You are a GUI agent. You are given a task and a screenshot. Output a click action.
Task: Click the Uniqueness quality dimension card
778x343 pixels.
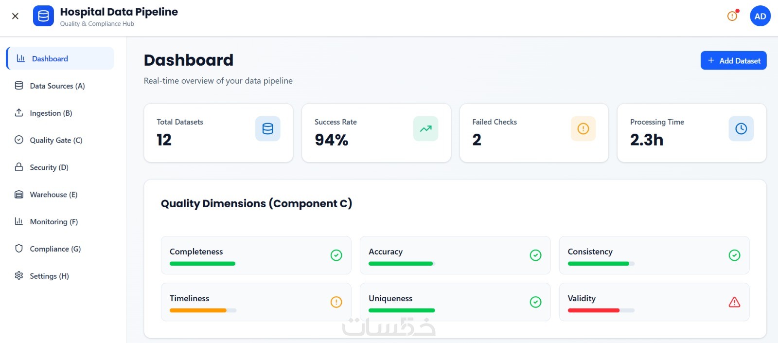(455, 302)
